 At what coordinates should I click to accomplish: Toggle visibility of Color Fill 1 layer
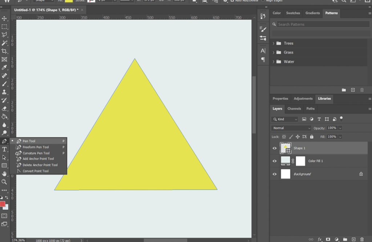(275, 161)
